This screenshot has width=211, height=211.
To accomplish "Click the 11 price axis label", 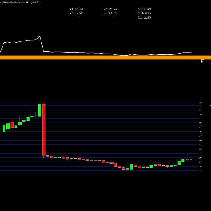I will coord(200,171).
